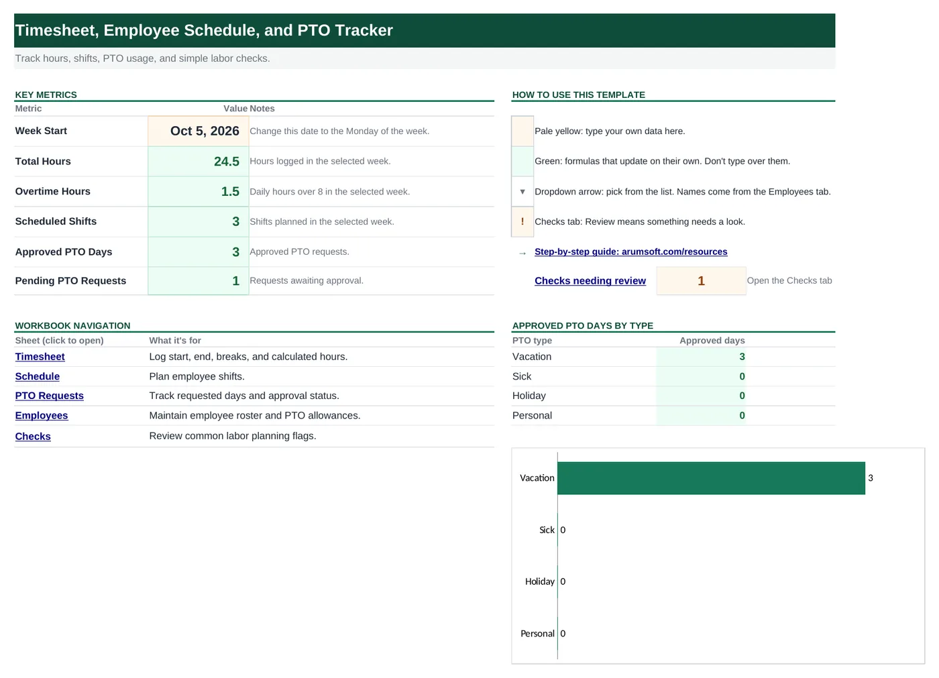Select the KEY METRICS section header
Viewport: 939px width, 678px height.
tap(46, 95)
